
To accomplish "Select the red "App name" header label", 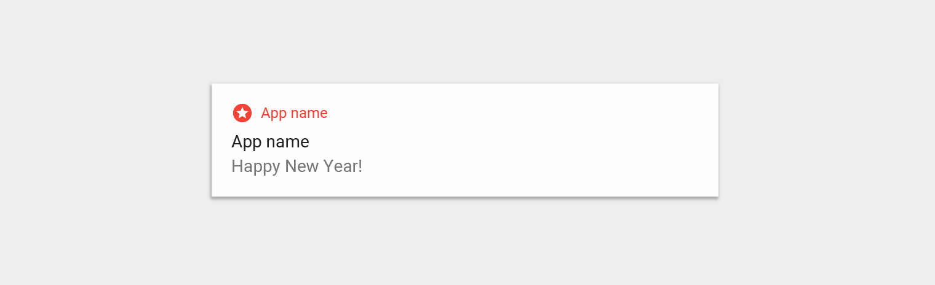I will [x=294, y=113].
